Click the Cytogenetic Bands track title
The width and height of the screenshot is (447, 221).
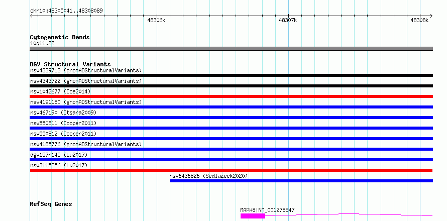[60, 37]
